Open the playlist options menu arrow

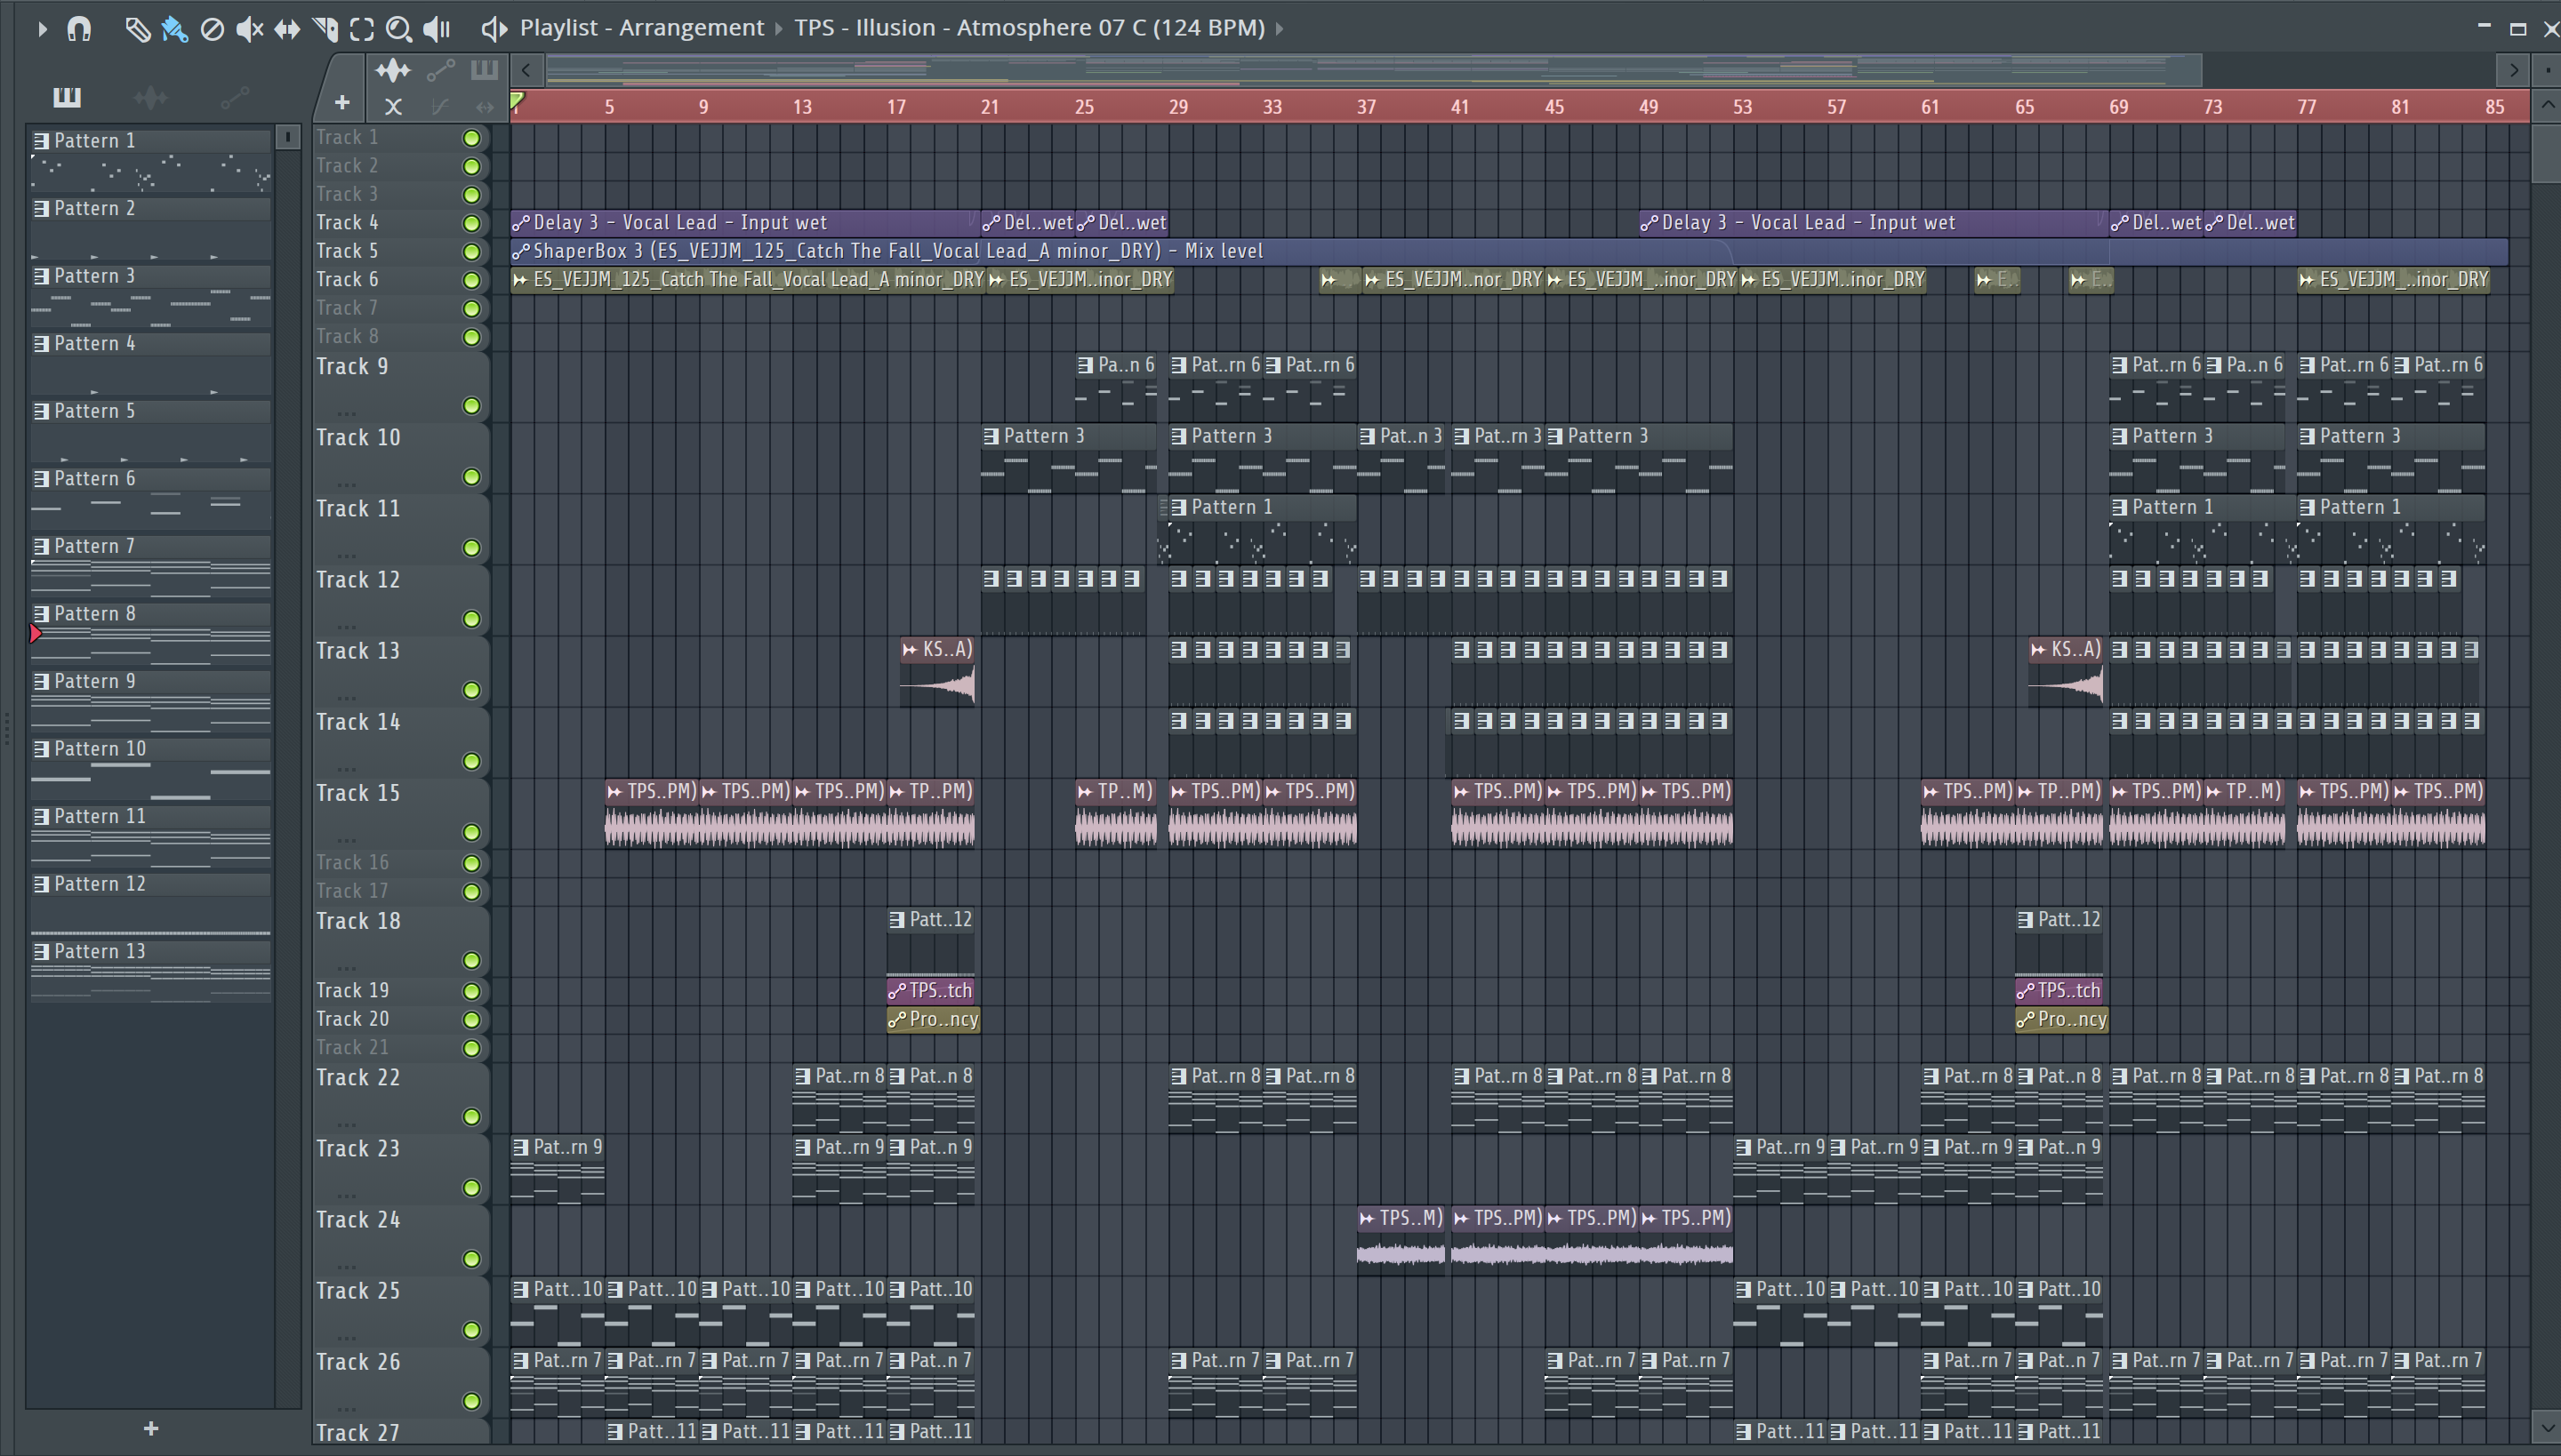coord(41,29)
